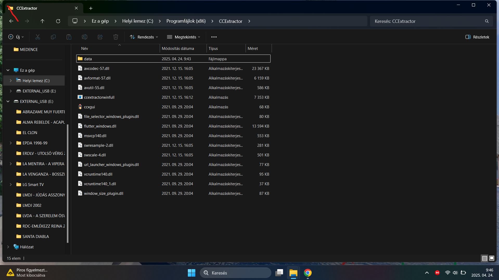Click the PC monitor icon in address bar
Viewport: 499px width, 280px height.
pos(75,21)
